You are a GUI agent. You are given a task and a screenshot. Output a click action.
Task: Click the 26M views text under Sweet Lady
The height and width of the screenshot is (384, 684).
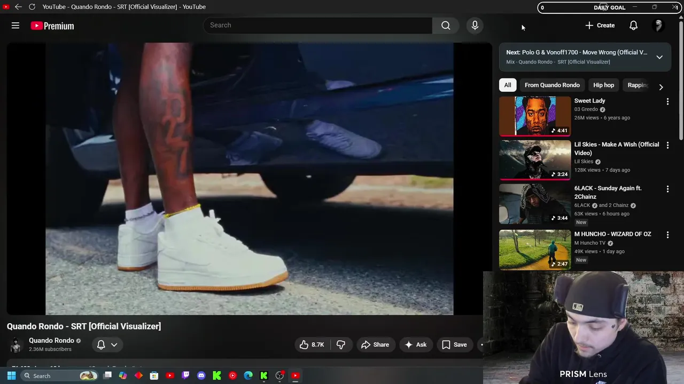click(586, 118)
